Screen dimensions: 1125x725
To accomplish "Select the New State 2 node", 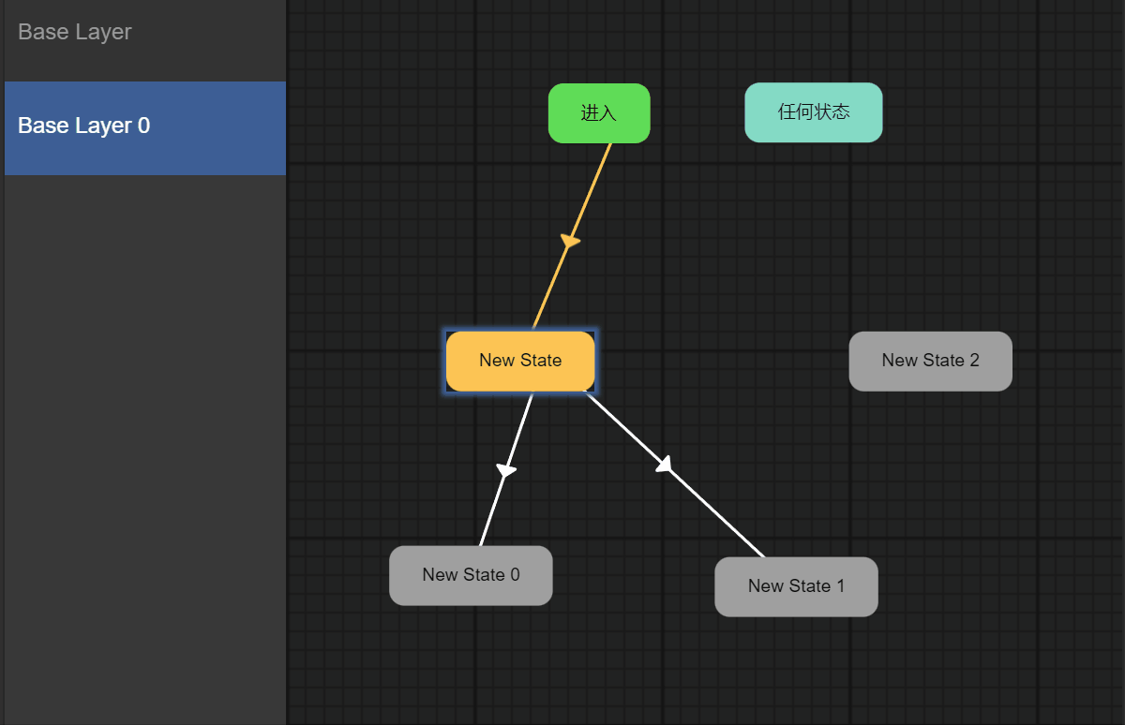I will (x=930, y=361).
